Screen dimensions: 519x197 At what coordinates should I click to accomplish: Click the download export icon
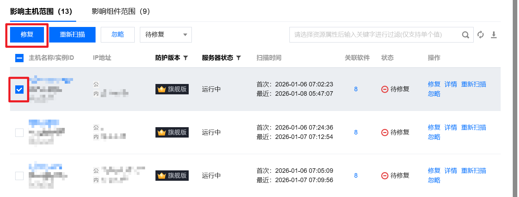click(494, 35)
